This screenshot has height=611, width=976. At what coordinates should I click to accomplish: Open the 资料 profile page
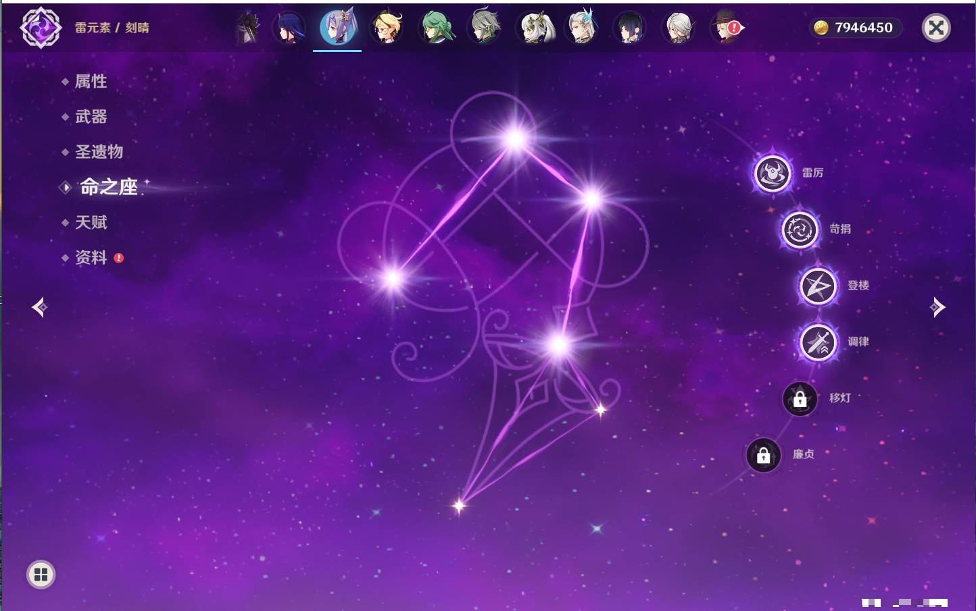[91, 257]
